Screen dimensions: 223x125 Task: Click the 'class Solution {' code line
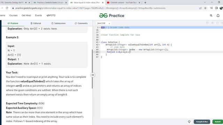coord(110,42)
